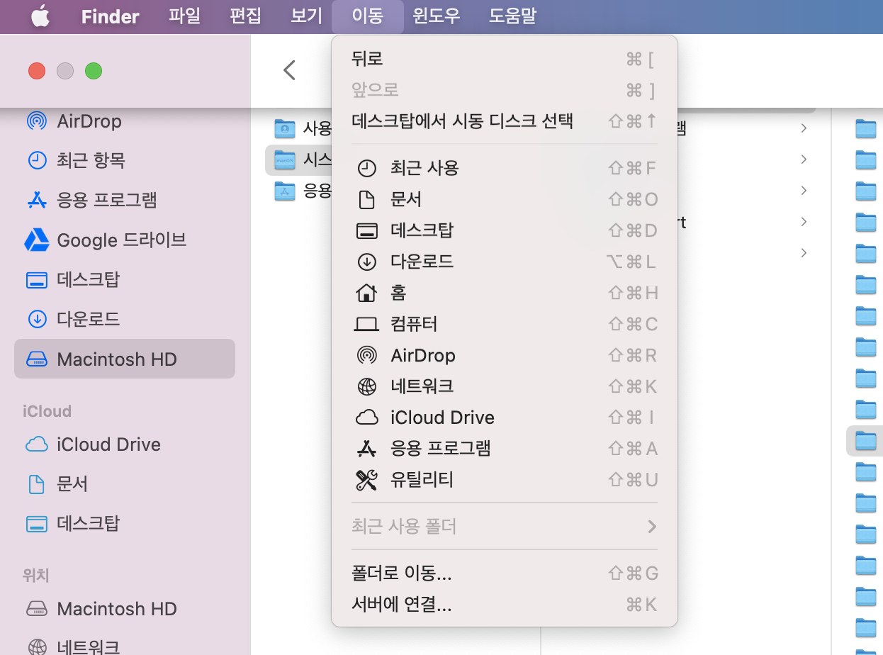The image size is (883, 655).
Task: Click the 즐겨찾기 데스크탑 sidebar icon
Action: 37,280
